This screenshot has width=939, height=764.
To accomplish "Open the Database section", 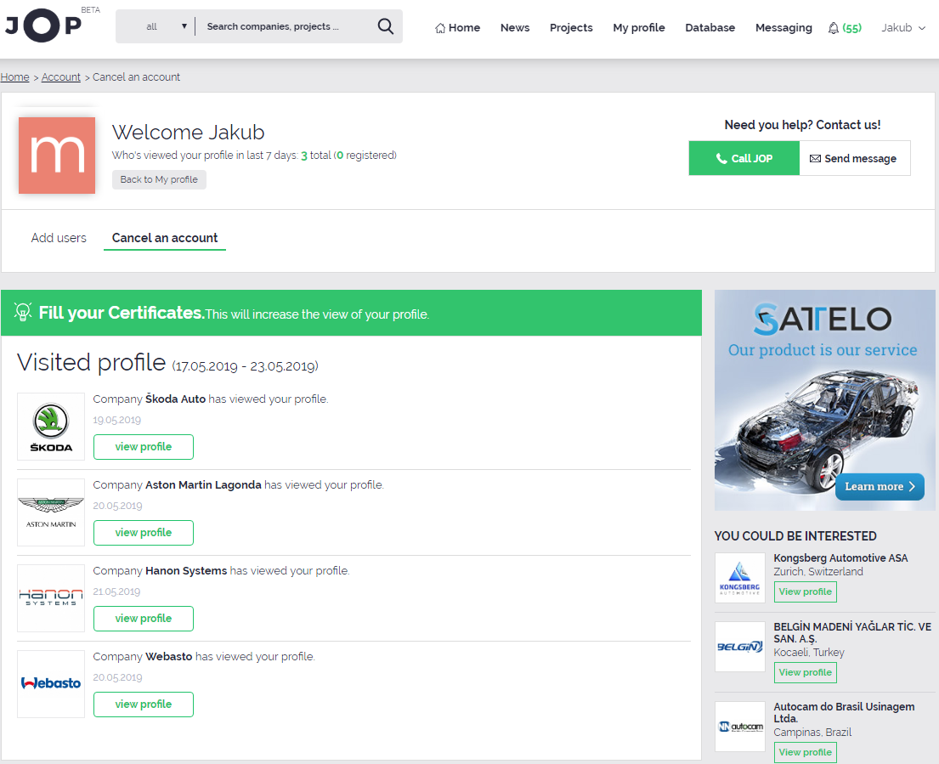I will click(710, 27).
